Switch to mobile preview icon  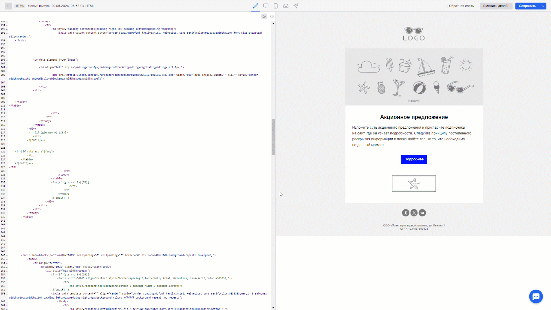(x=275, y=6)
